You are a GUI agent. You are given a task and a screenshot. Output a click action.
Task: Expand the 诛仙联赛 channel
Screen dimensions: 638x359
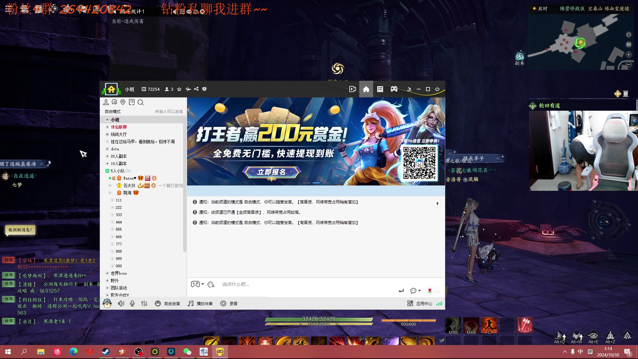tap(107, 127)
